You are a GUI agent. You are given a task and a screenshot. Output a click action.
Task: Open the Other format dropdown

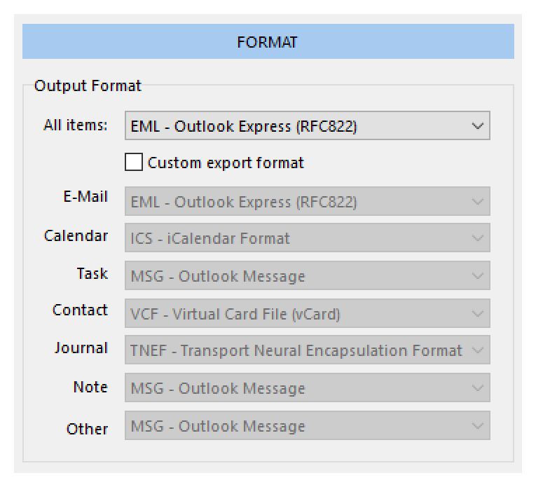coord(307,426)
